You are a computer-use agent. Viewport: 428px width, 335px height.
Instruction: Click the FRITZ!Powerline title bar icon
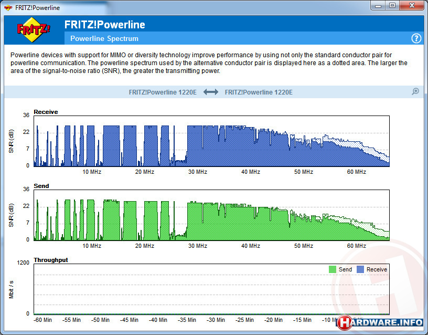click(x=8, y=8)
